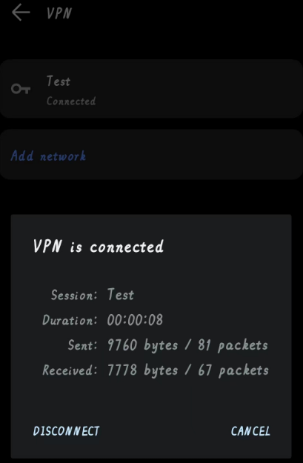This screenshot has width=303, height=463.
Task: Click the 'VPN is connected' dialog title
Action: (x=99, y=246)
